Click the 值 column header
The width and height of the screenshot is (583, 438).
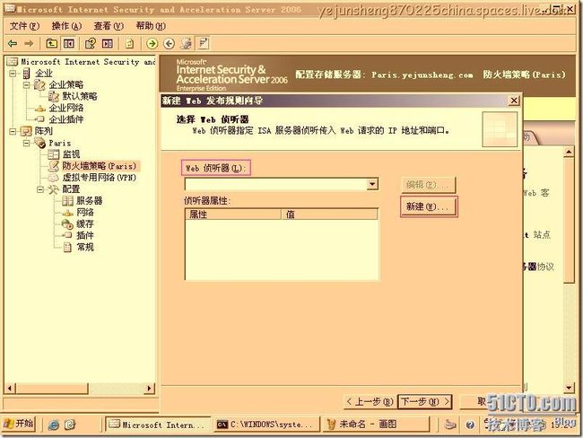pyautogui.click(x=329, y=215)
